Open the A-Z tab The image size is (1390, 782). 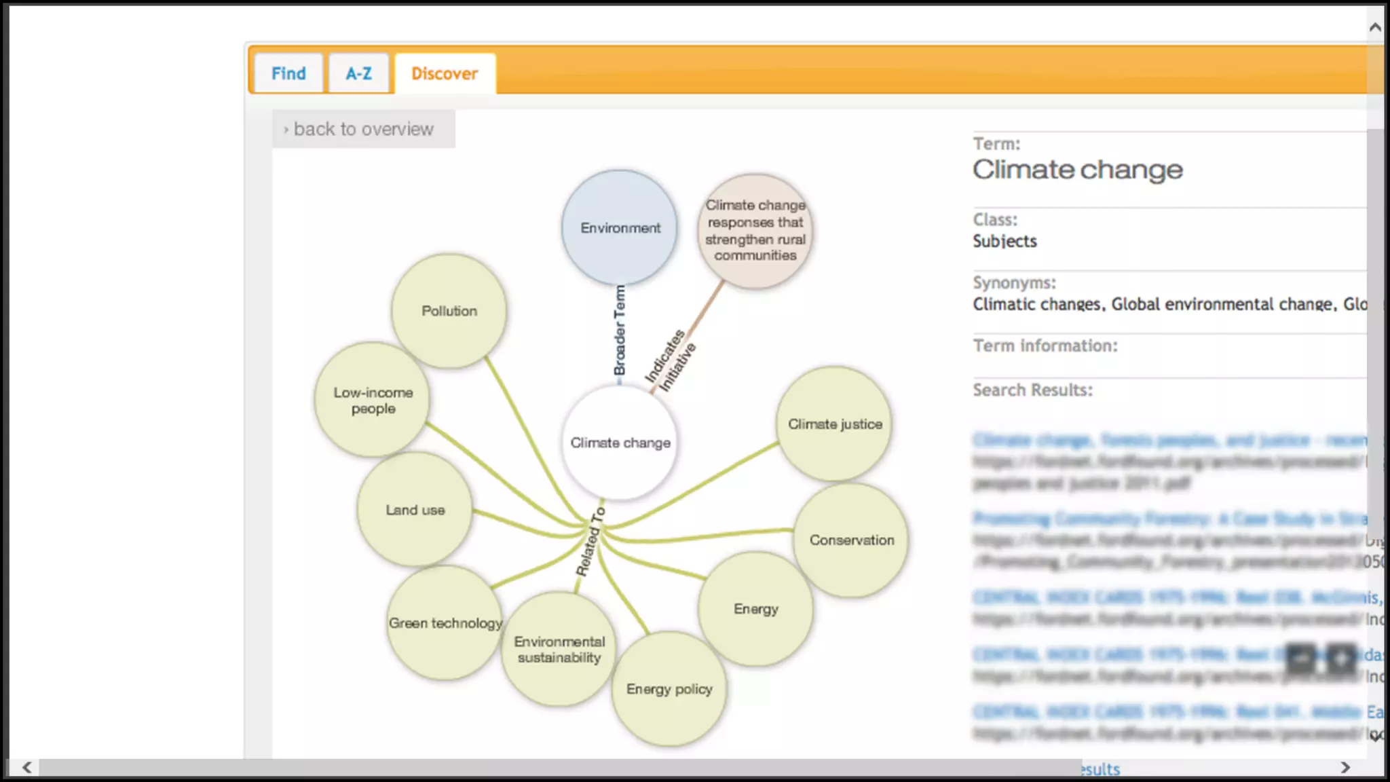point(358,73)
